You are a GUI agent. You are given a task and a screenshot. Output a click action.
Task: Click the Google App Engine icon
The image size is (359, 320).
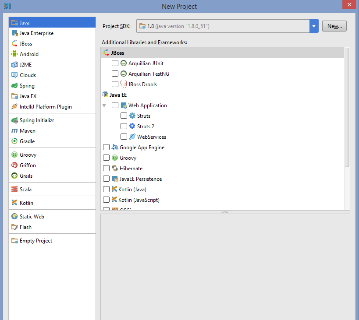(x=115, y=148)
